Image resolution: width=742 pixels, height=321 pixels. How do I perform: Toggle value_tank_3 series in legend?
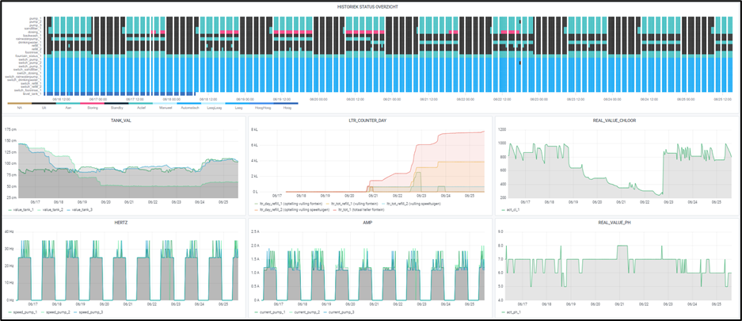tap(84, 210)
